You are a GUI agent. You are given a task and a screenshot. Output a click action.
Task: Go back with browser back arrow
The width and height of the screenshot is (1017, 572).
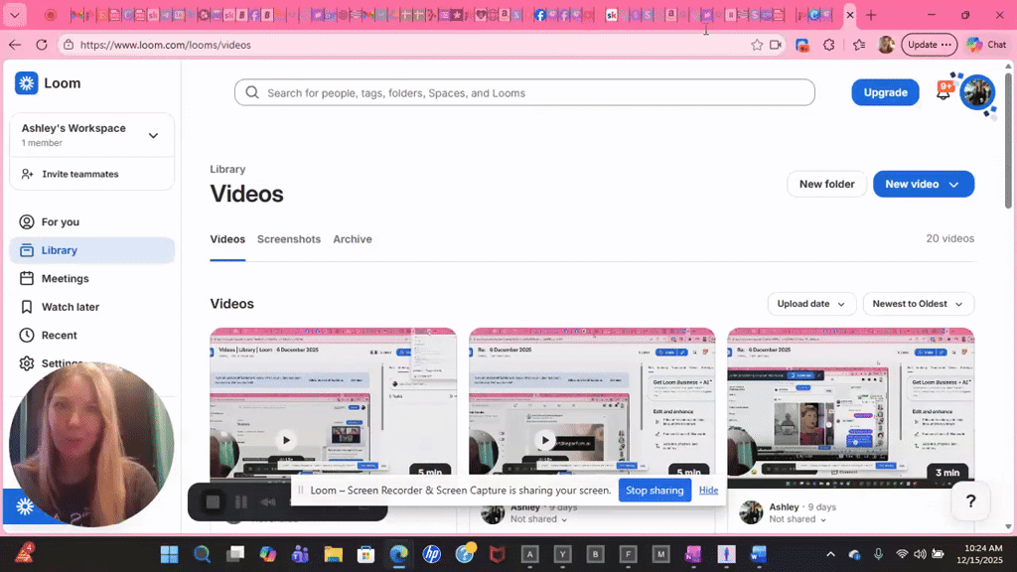click(15, 45)
